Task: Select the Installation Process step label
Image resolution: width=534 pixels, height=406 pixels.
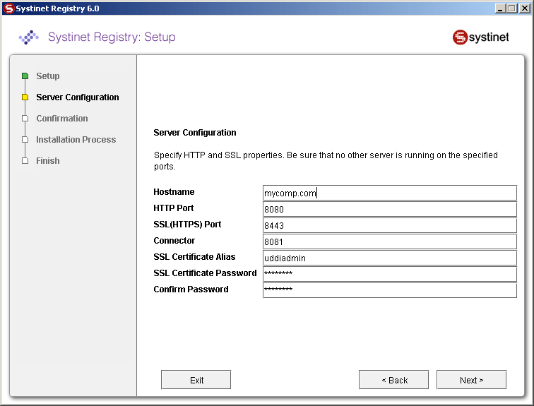Action: (76, 140)
